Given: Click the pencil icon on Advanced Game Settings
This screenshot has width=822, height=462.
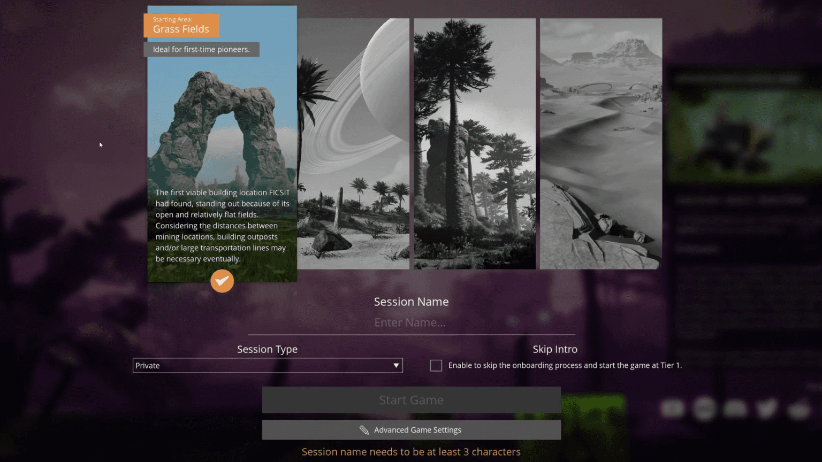Looking at the screenshot, I should [x=364, y=430].
